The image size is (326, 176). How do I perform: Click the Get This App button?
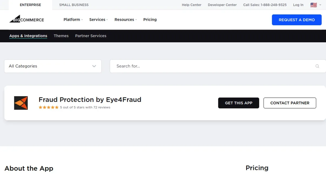[x=239, y=103]
